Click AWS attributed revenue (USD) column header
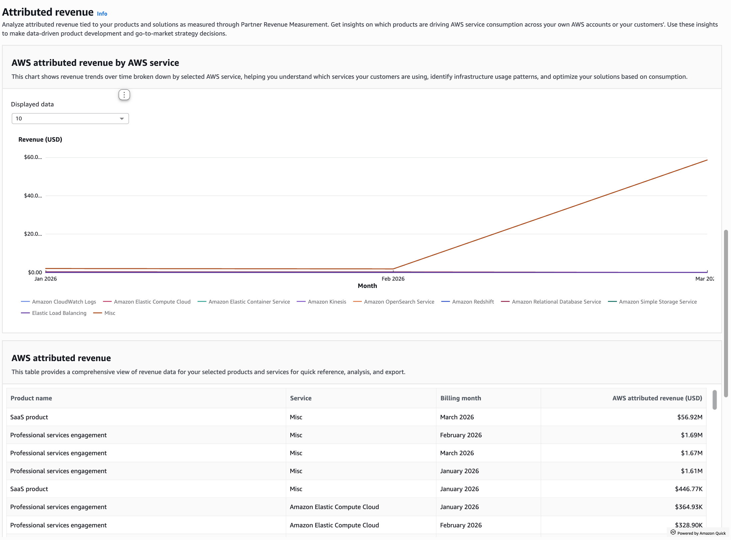Viewport: 731px width, 540px height. coord(657,398)
